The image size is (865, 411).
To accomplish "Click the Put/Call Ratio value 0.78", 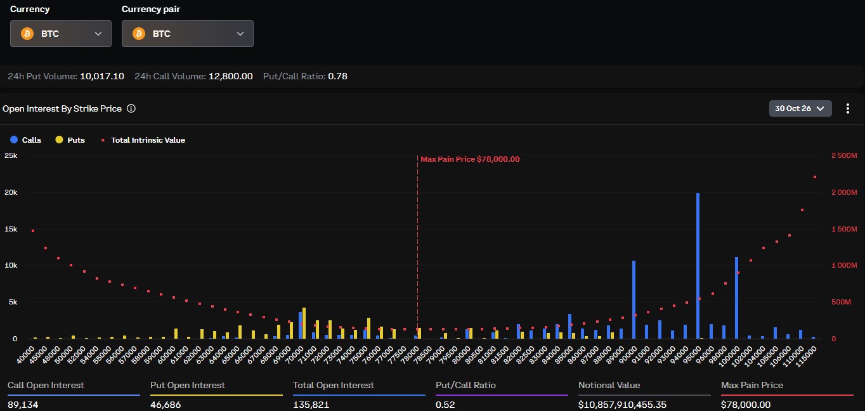I will click(337, 76).
